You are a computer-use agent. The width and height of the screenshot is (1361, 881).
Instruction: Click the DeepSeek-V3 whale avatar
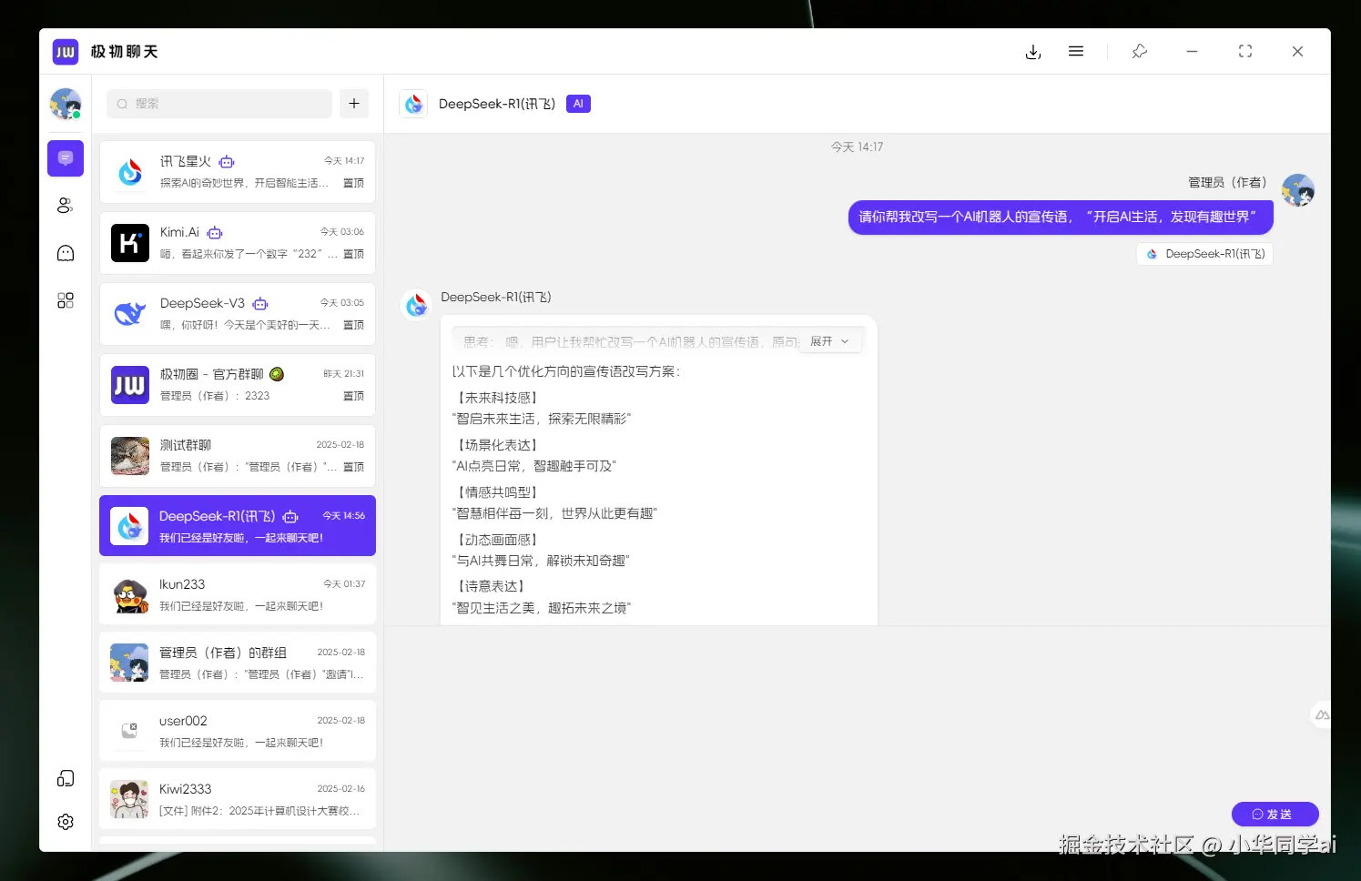point(130,314)
